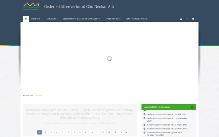Select quote page 1

[39, 132]
